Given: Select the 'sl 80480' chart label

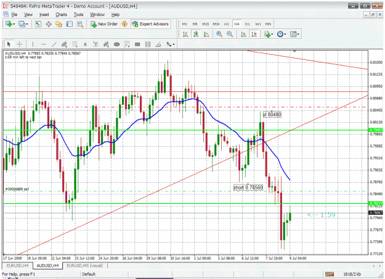Looking at the screenshot, I should click(272, 115).
